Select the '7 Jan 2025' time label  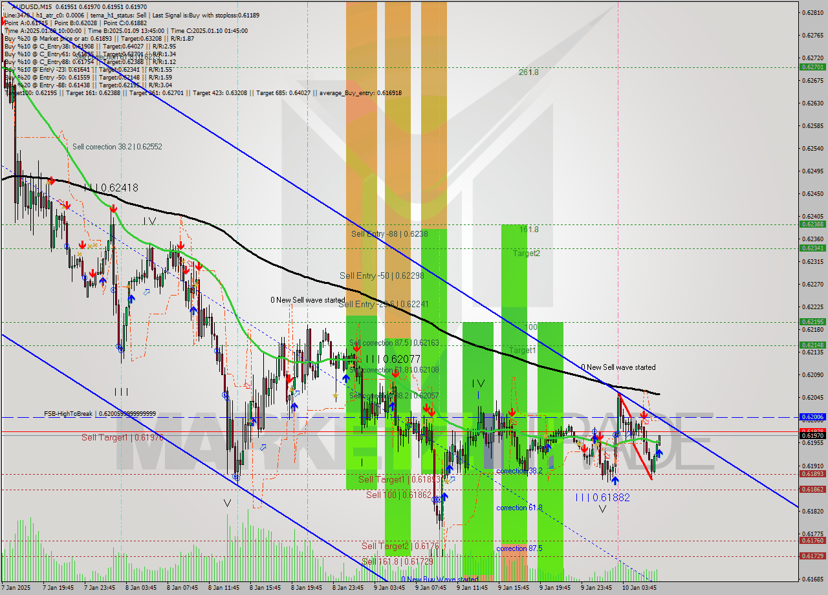[x=17, y=588]
